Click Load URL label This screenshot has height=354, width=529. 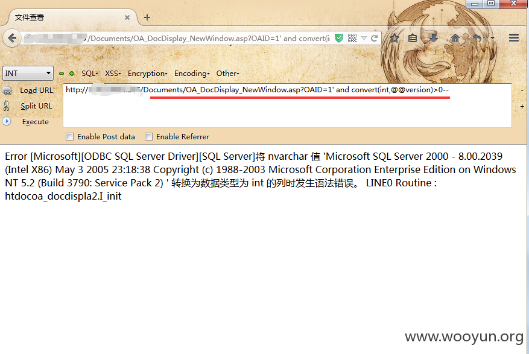coord(36,90)
